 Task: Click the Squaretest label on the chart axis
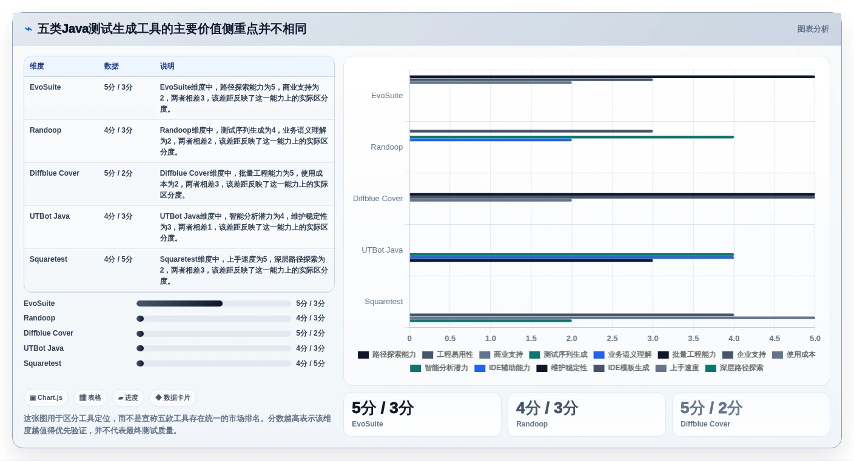pos(383,302)
